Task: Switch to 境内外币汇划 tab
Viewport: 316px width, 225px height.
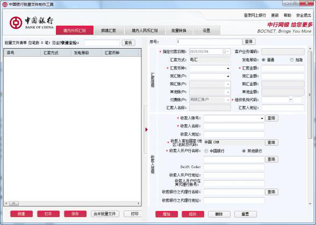Action: point(75,31)
